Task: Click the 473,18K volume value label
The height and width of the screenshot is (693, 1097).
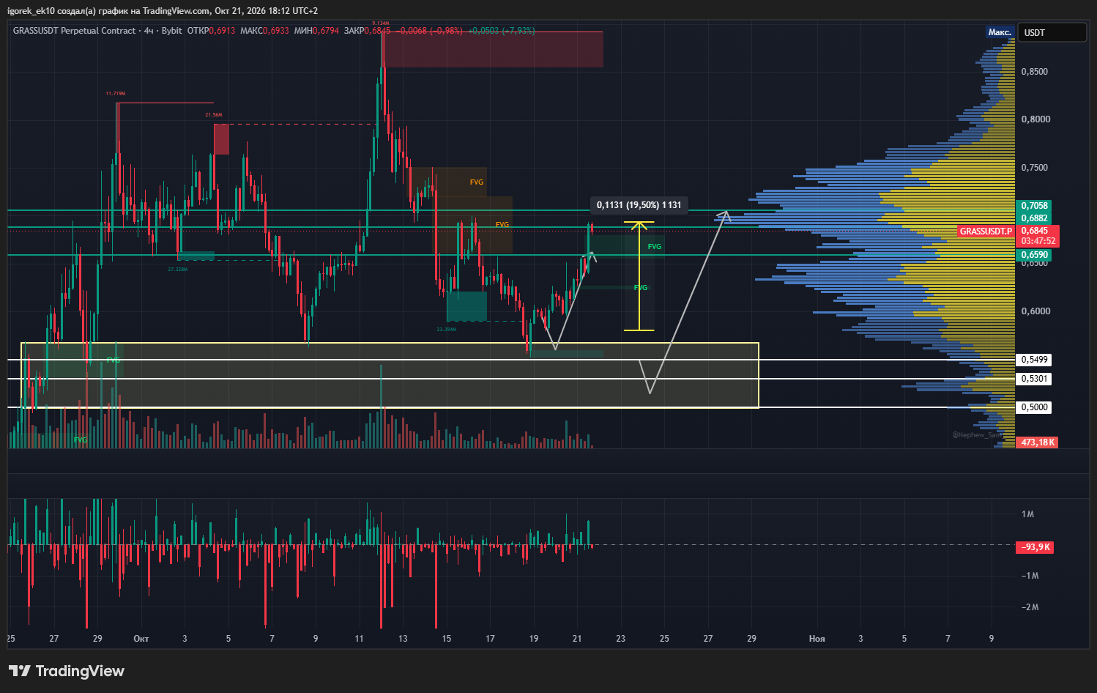Action: (x=1038, y=442)
